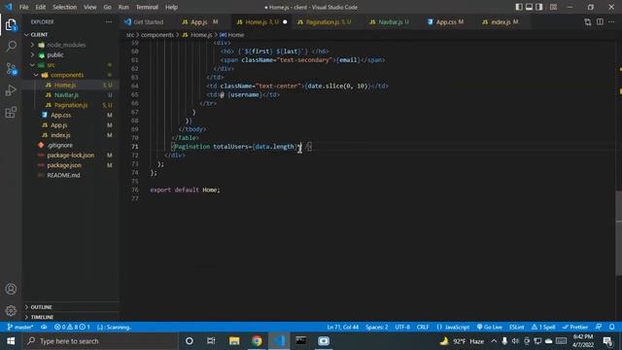
Task: Click ESLint status bar item
Action: click(516, 327)
